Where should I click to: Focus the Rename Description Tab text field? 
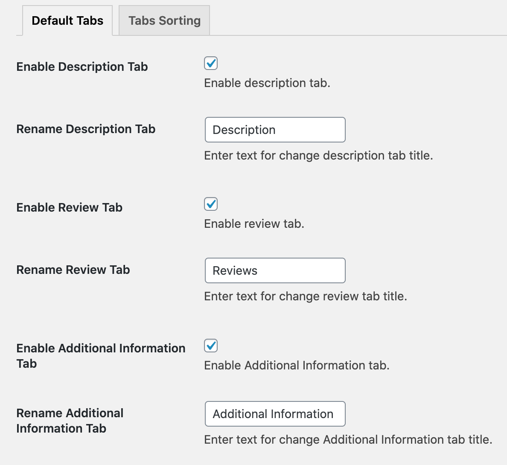click(275, 130)
